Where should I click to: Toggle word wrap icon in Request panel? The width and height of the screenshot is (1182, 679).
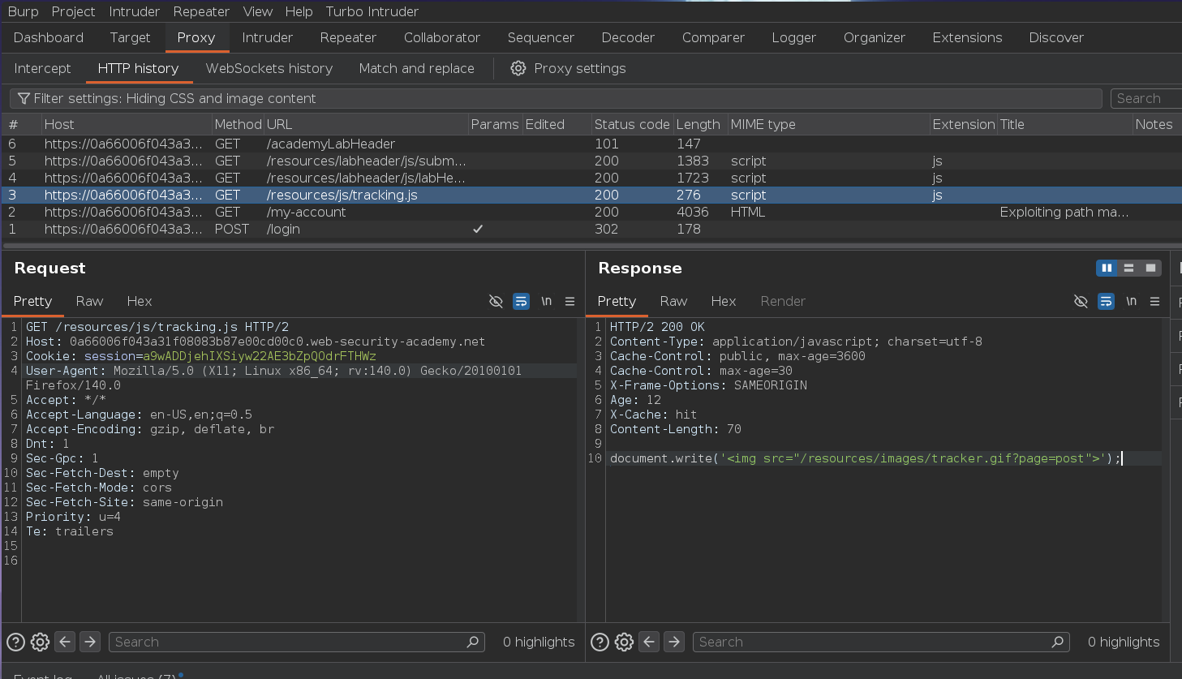click(x=521, y=301)
